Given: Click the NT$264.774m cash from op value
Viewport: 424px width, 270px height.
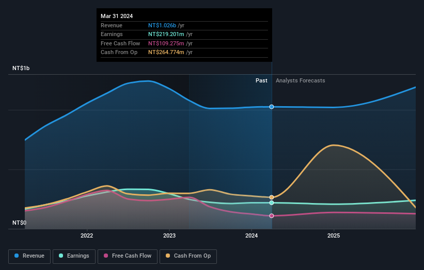Looking at the screenshot, I should [x=166, y=53].
